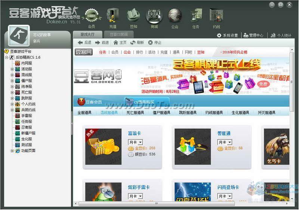The image size is (299, 210).
Task: Open 警匪通 月卡 duration dropdown
Action: 225,142
